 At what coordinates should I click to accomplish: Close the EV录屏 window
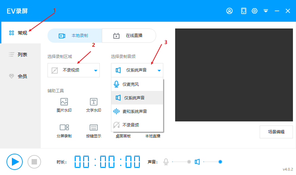(x=288, y=11)
